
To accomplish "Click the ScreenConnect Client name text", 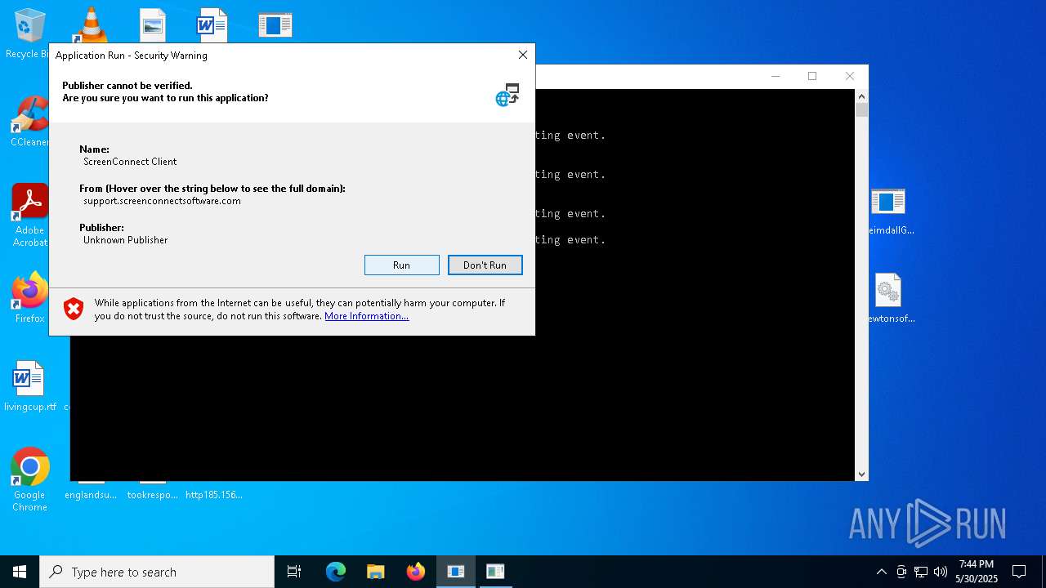I will coord(130,162).
